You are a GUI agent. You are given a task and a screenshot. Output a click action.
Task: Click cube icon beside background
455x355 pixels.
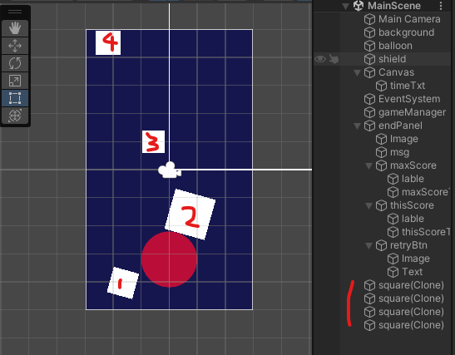point(369,32)
